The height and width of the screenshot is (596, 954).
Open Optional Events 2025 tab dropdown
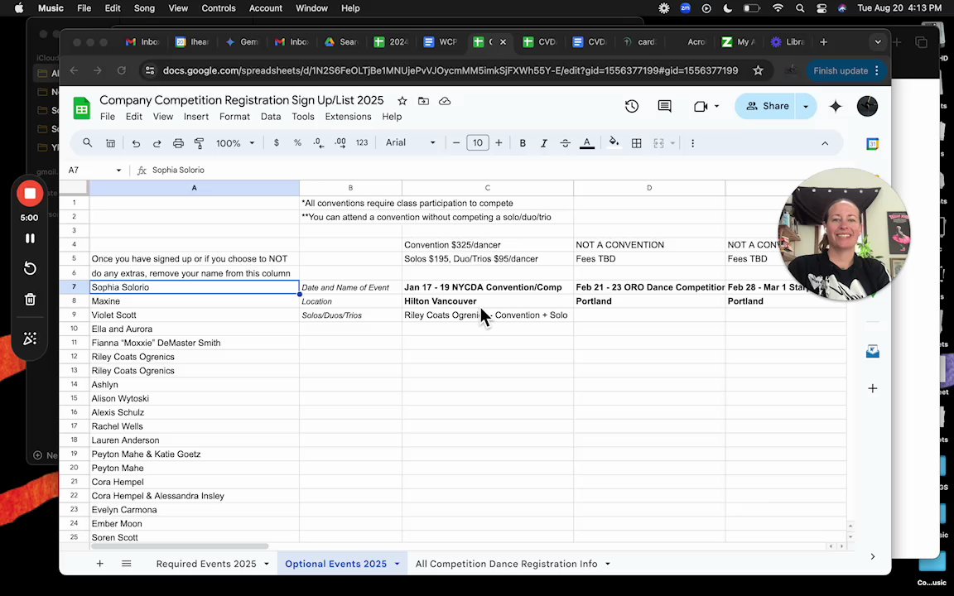(x=397, y=564)
